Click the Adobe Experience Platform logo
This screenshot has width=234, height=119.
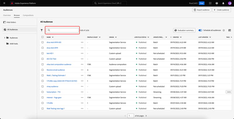point(12,3)
